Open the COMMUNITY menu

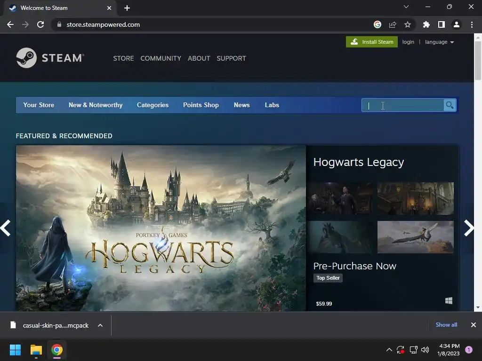(161, 58)
